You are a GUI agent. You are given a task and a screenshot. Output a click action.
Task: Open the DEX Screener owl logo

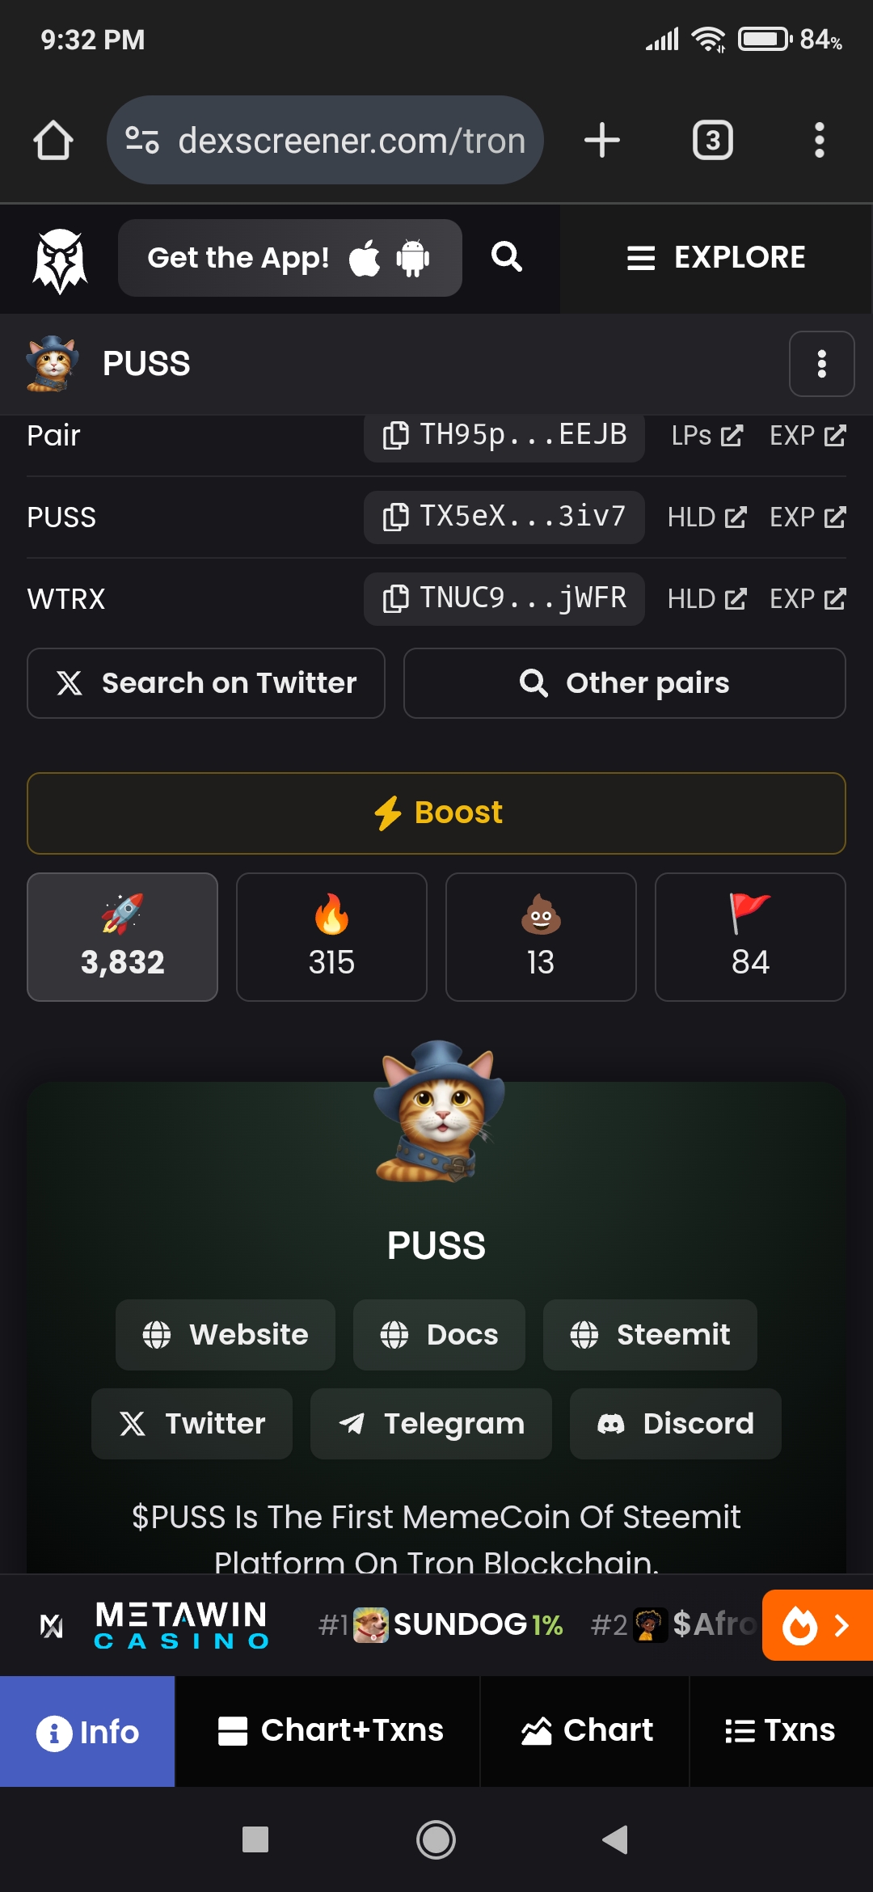pos(59,260)
